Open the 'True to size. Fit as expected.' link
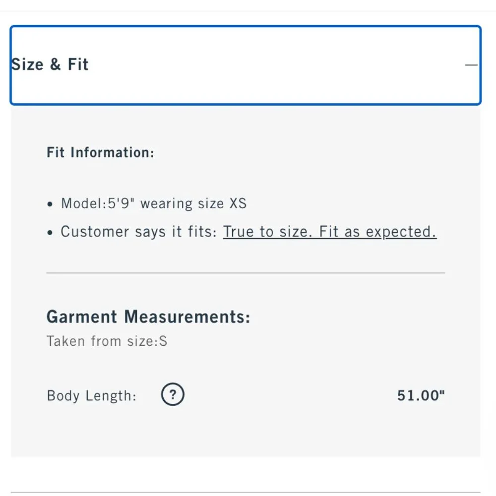496x496 pixels. pos(329,232)
